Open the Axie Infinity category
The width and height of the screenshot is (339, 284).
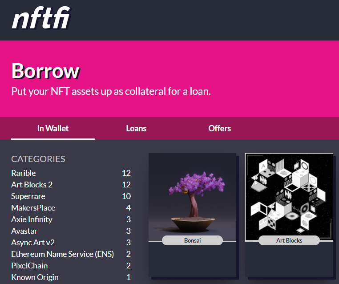pyautogui.click(x=32, y=219)
